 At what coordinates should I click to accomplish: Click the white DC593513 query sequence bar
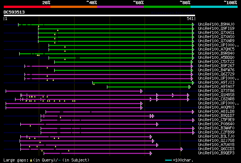pos(99,15)
